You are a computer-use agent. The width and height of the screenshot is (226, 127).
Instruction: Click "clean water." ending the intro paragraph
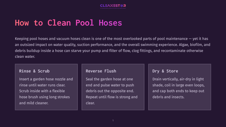(x=25, y=57)
